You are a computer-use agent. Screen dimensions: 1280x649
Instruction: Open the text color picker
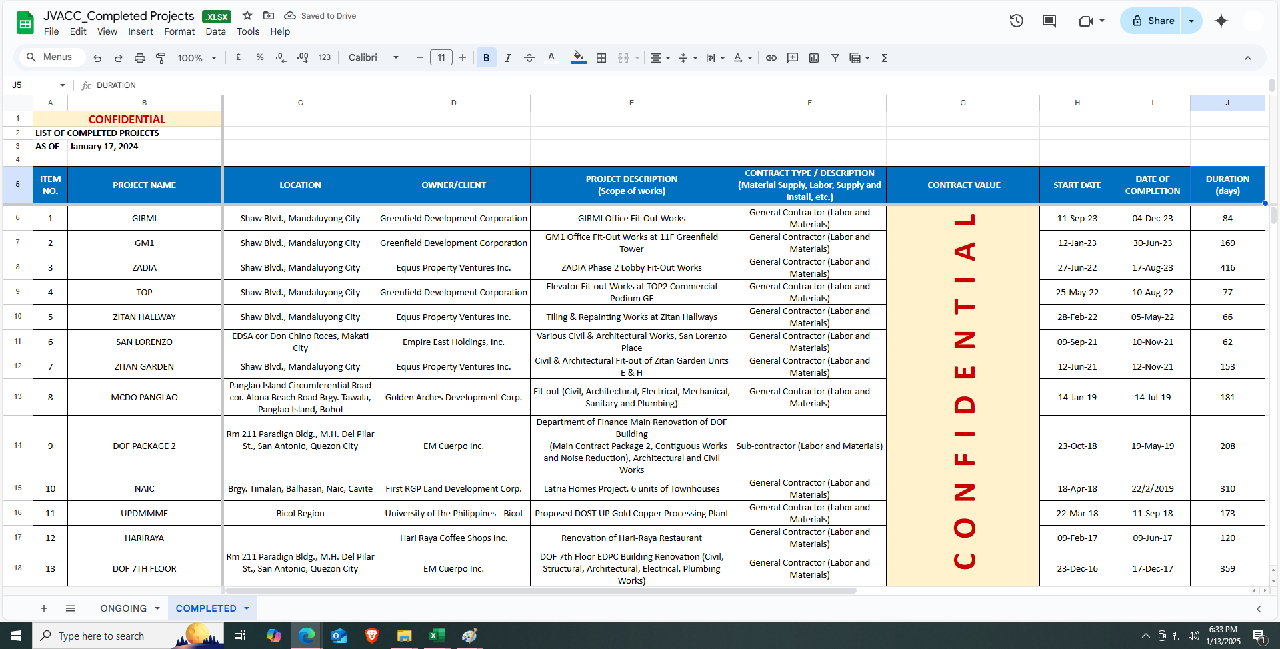551,58
